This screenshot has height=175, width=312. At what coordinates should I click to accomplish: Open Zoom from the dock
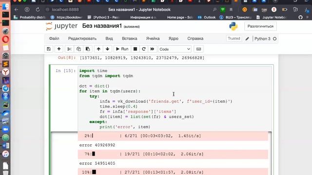click(5, 129)
